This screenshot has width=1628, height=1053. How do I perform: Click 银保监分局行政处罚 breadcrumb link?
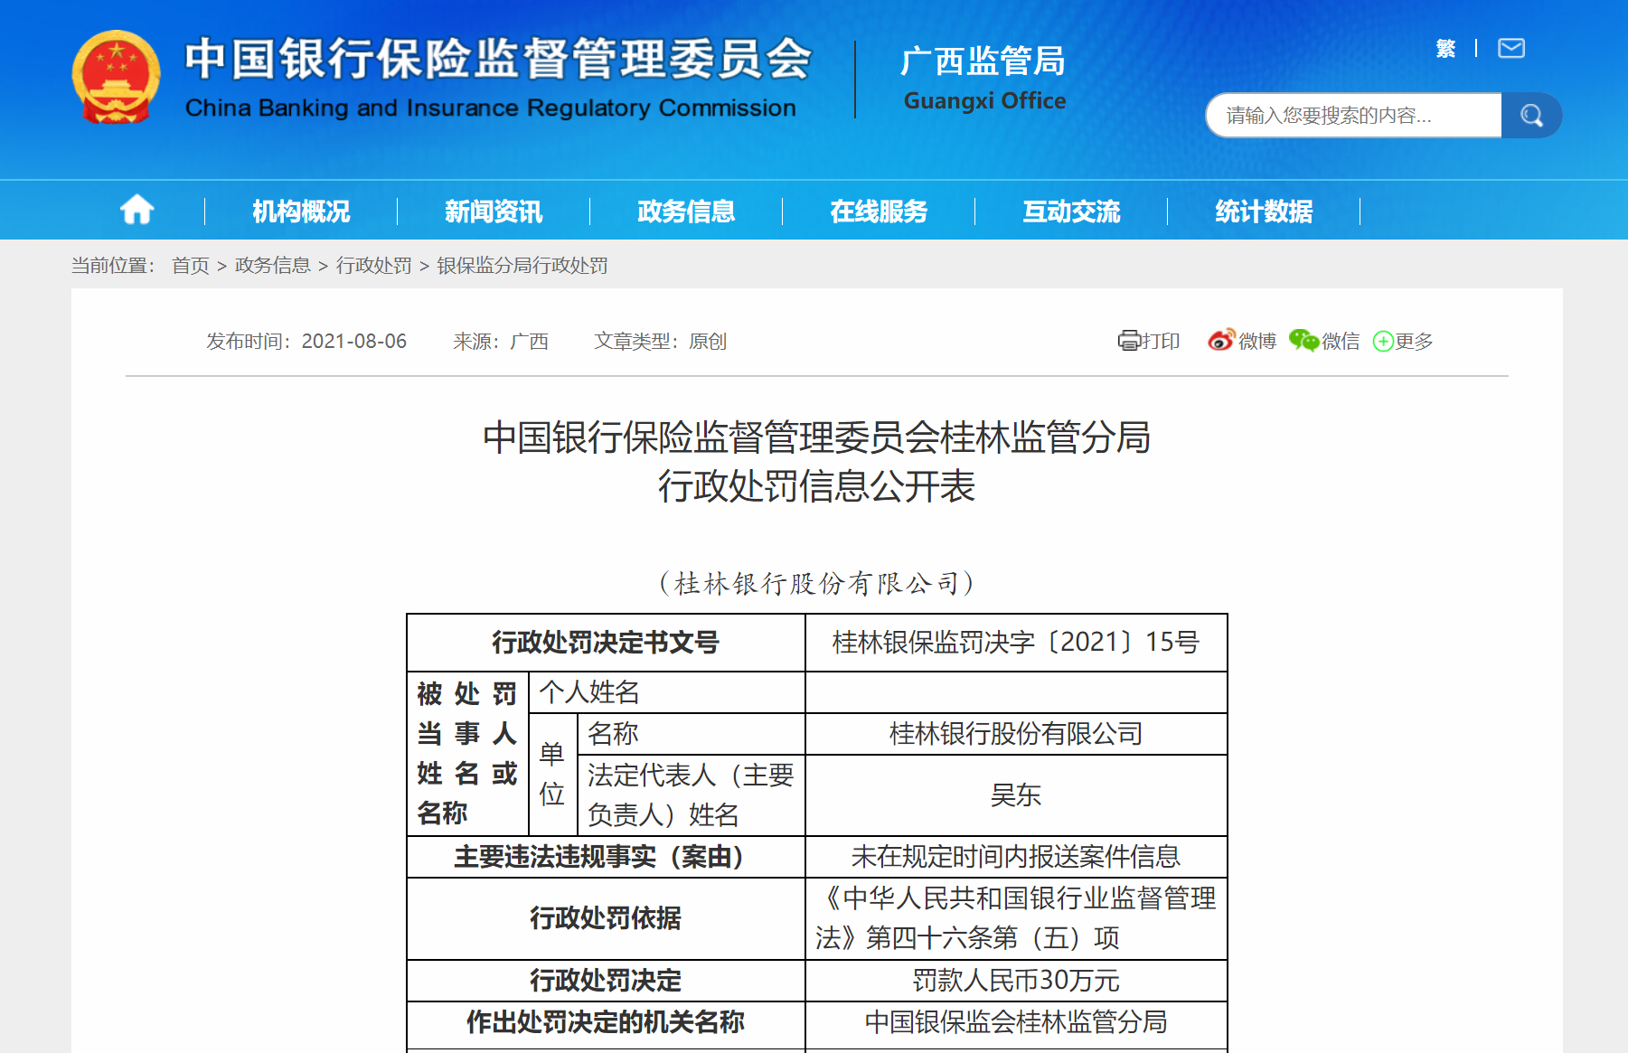tap(522, 266)
